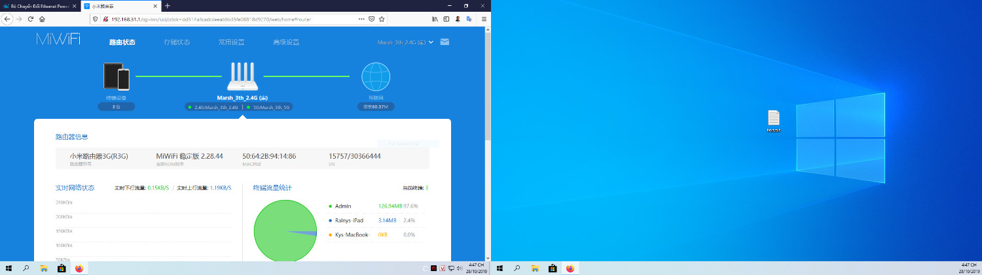
Task: Select the text.txt file on the desktop
Action: tap(774, 121)
